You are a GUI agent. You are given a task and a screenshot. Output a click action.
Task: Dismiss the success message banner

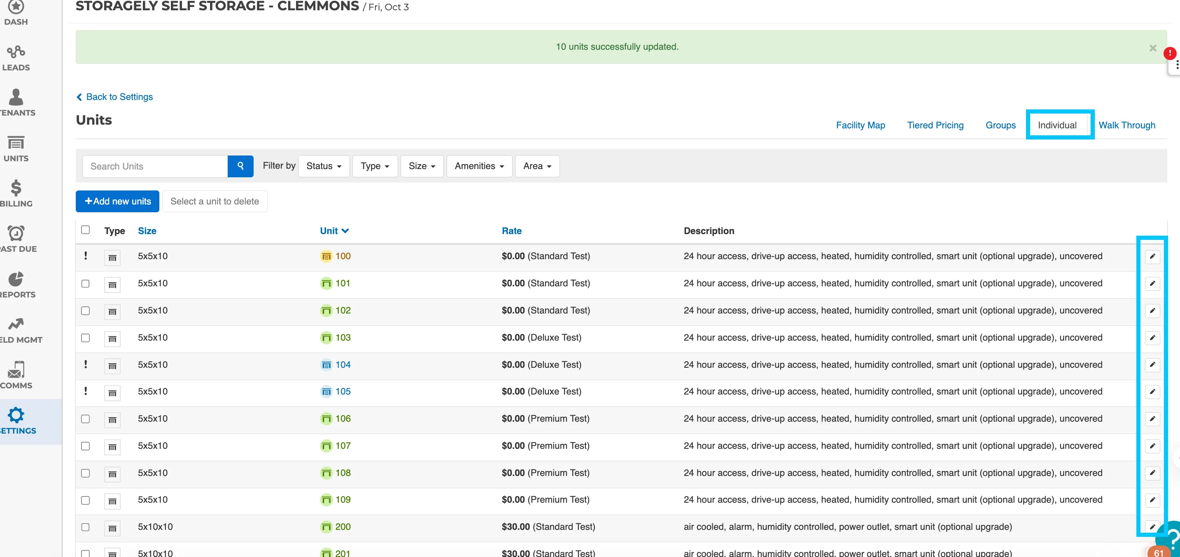[x=1152, y=48]
